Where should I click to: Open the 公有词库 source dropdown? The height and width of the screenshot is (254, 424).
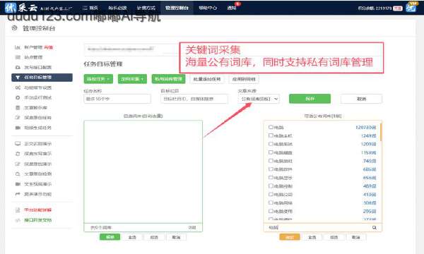coord(259,99)
